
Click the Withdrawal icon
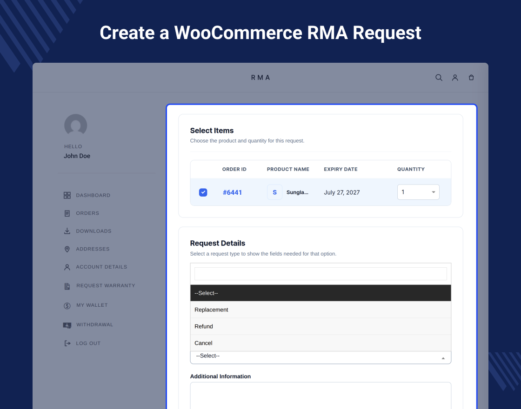click(x=67, y=325)
